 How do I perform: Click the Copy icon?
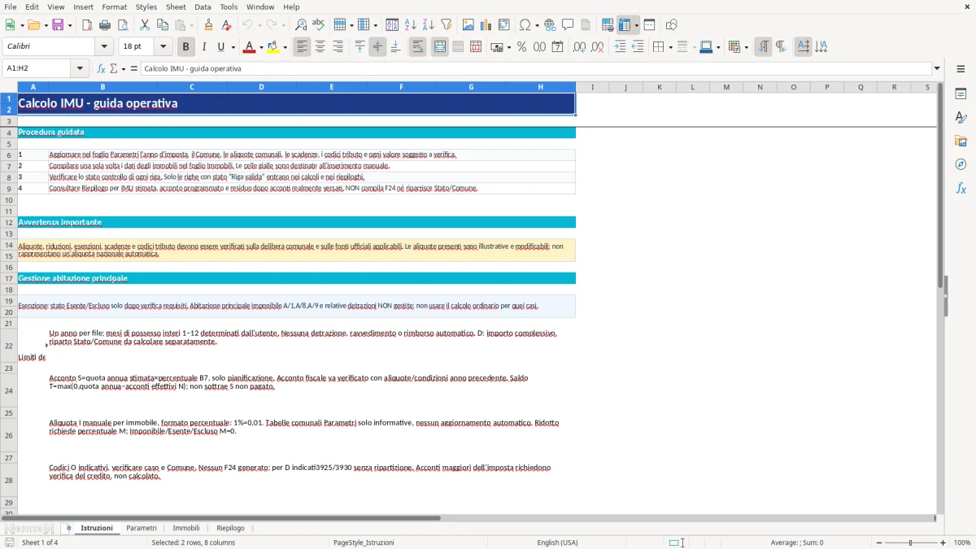pyautogui.click(x=162, y=25)
